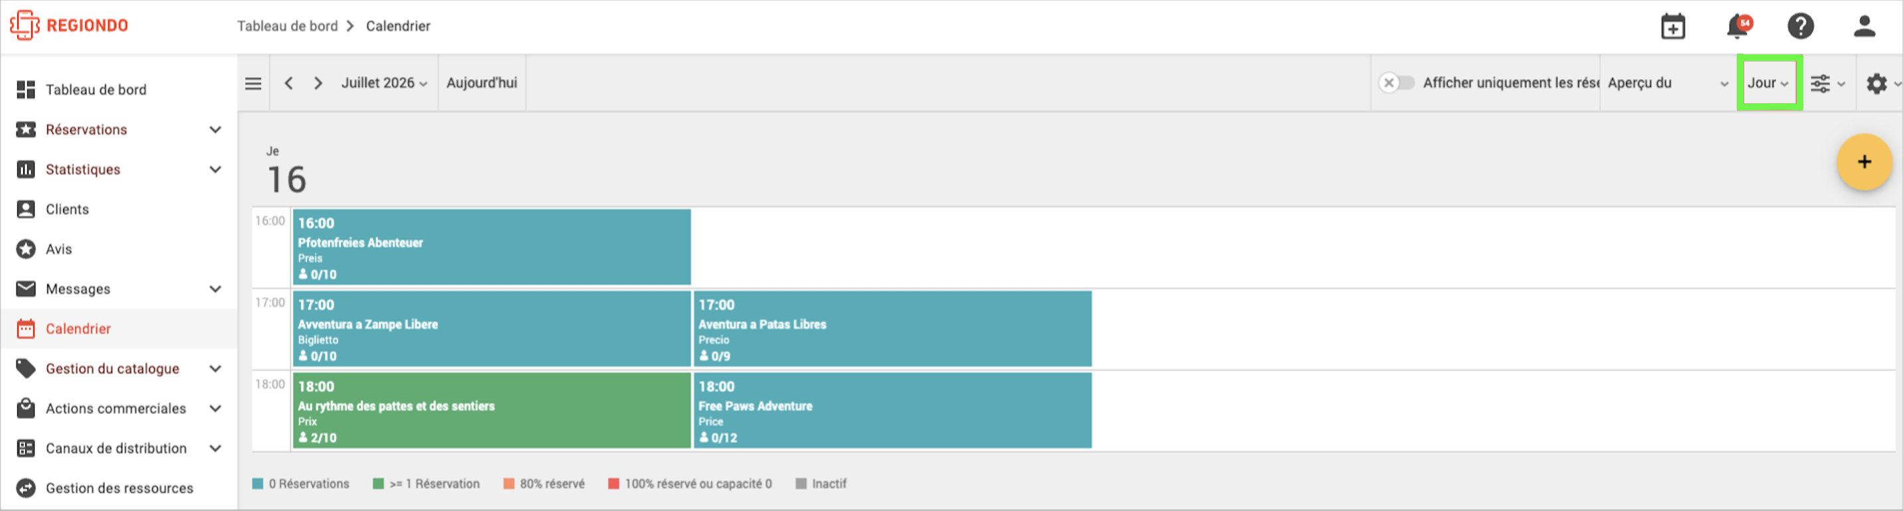Click the hamburger menu icon in toolbar
Viewport: 1903px width, 511px height.
[253, 84]
